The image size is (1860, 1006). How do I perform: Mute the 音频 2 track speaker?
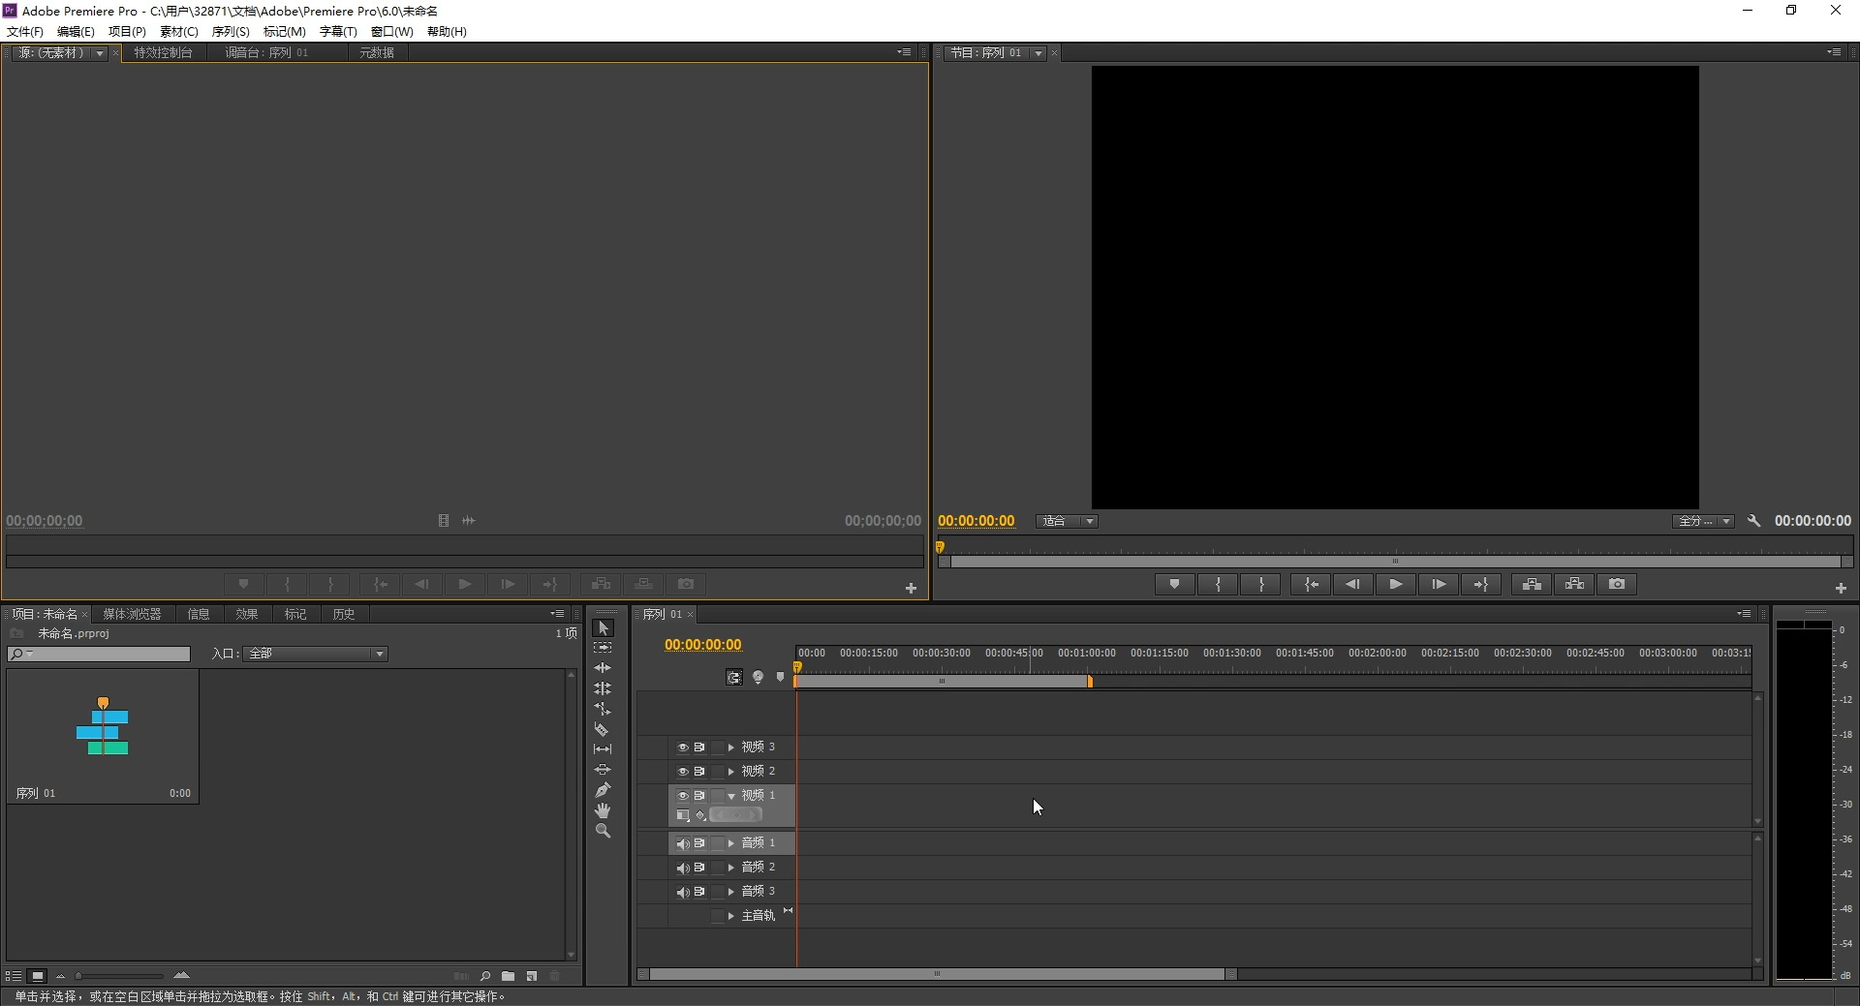point(682,868)
